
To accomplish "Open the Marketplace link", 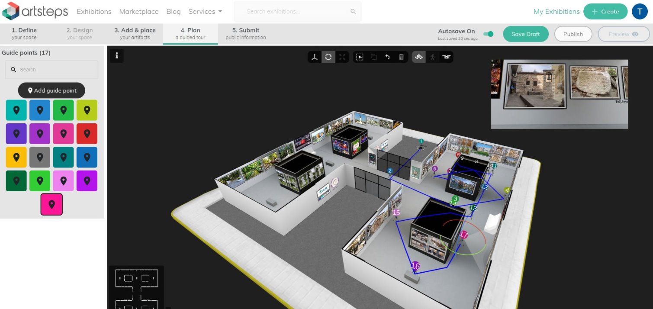I will point(139,12).
